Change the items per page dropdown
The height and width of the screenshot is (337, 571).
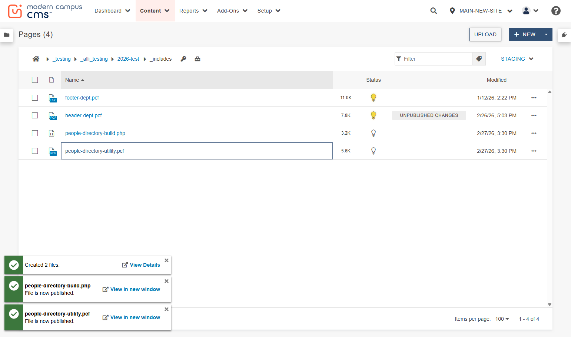click(502, 319)
